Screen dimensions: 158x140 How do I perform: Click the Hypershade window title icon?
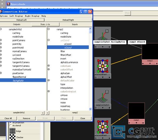[8, 4]
